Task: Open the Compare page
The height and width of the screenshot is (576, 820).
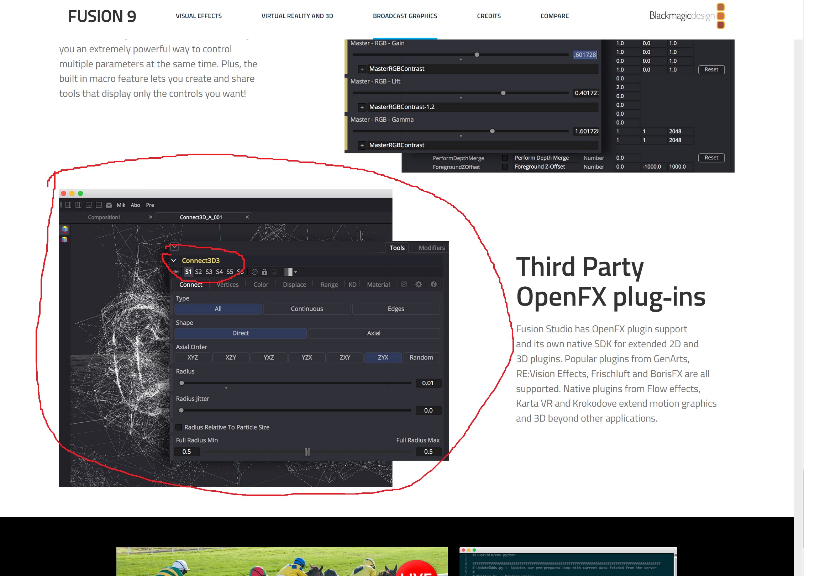Action: coord(554,16)
